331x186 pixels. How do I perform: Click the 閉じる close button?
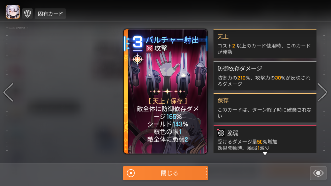click(165, 173)
